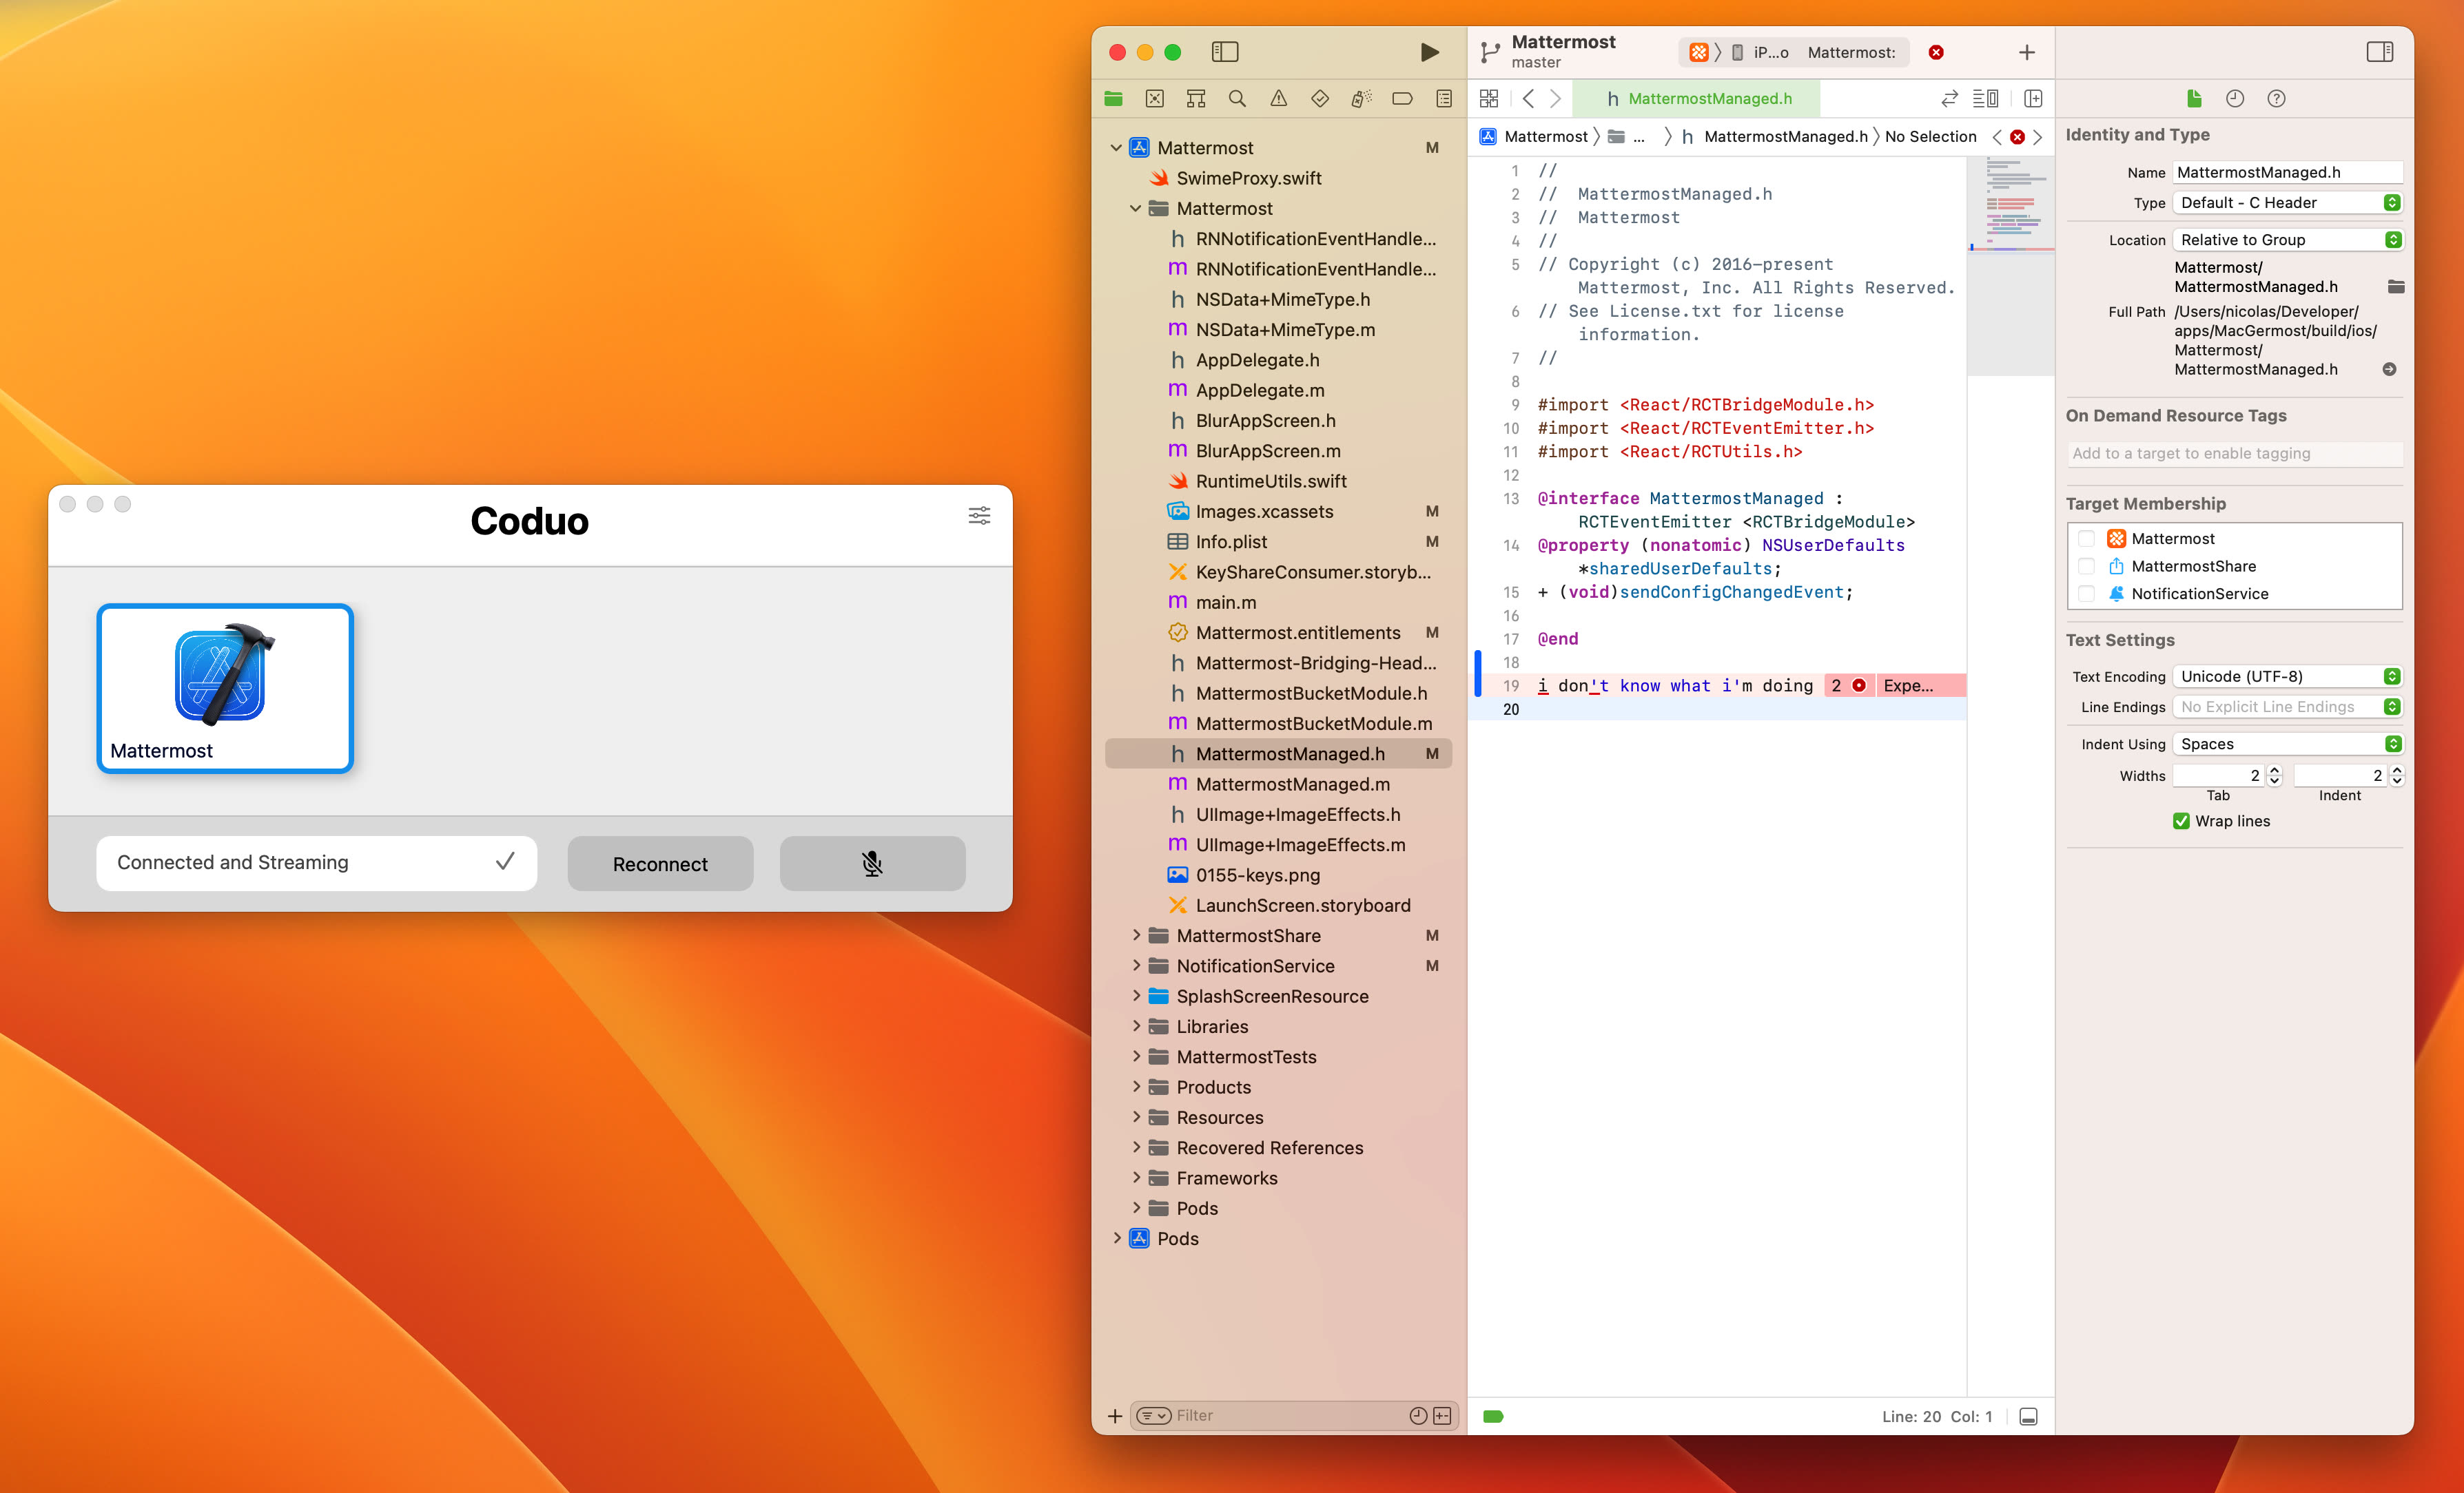Click Mattermost in the jump bar

(1546, 136)
